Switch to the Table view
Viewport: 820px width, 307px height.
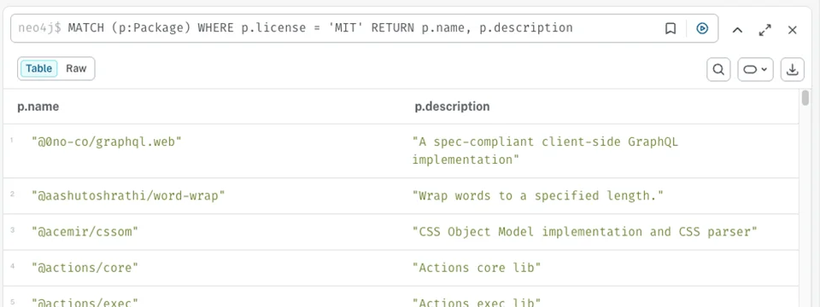(39, 68)
